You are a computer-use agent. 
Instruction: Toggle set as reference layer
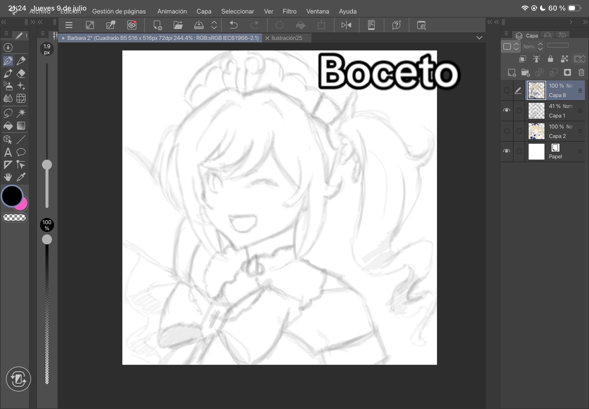coord(537,59)
